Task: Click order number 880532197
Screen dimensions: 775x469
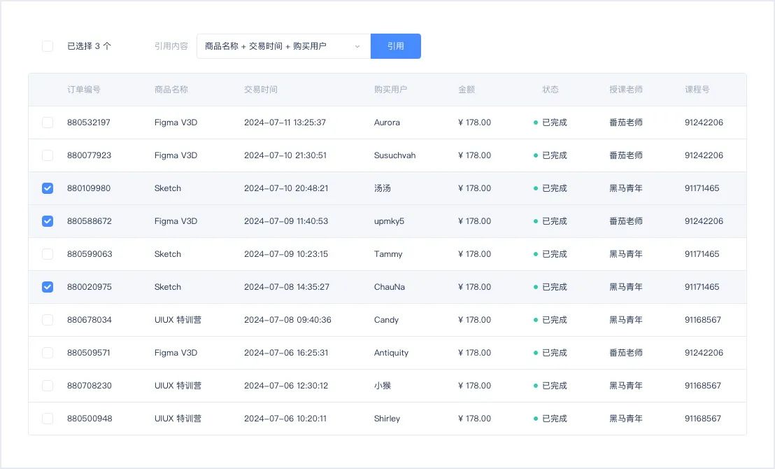Action: [x=89, y=122]
